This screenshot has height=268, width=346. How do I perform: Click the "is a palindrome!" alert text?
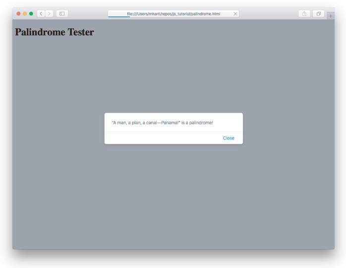197,123
